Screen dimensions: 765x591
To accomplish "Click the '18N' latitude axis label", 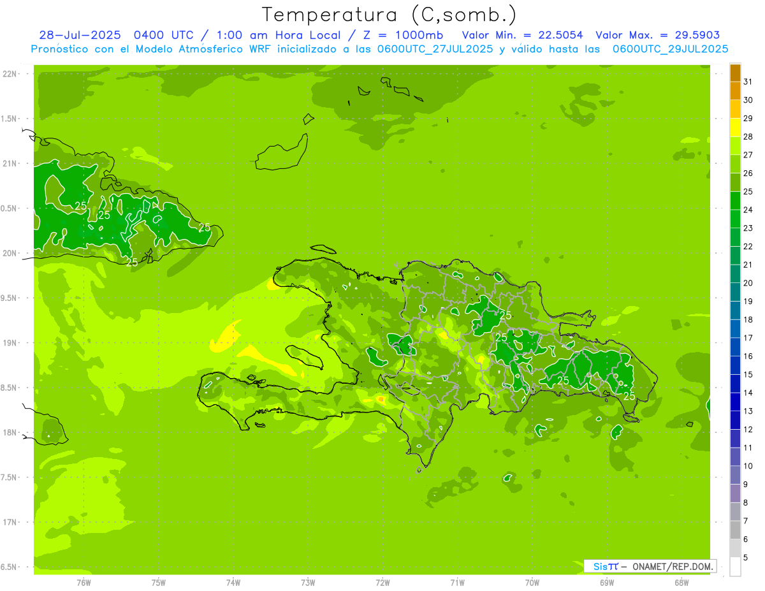I will click(x=10, y=433).
